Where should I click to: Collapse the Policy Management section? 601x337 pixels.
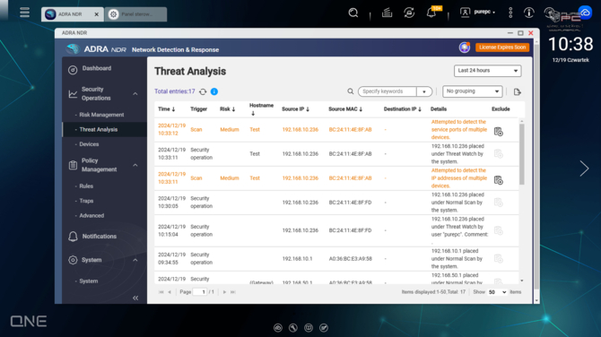click(x=135, y=165)
